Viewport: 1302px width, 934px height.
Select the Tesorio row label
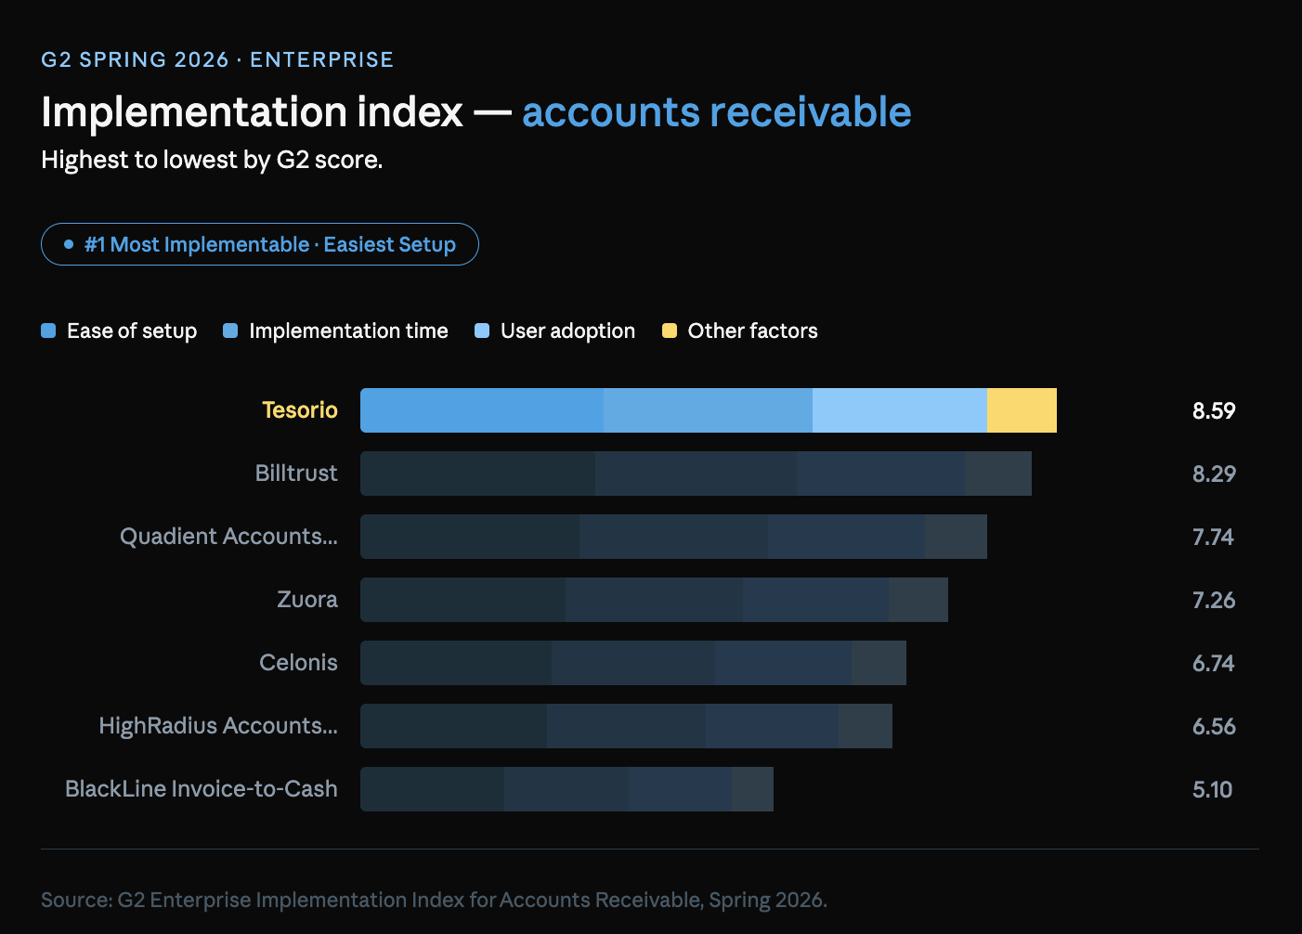299,410
